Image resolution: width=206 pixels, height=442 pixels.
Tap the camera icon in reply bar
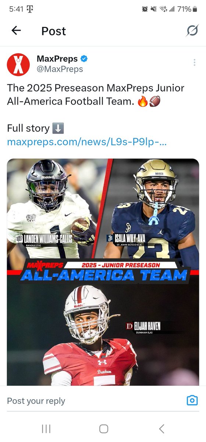192,400
